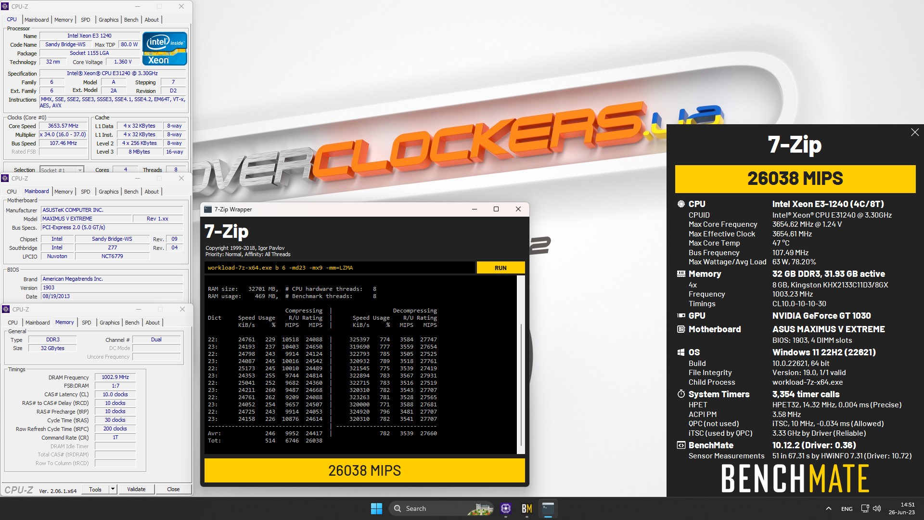The width and height of the screenshot is (924, 520).
Task: Open Graphics tab in top CPU-Z window
Action: (x=108, y=20)
